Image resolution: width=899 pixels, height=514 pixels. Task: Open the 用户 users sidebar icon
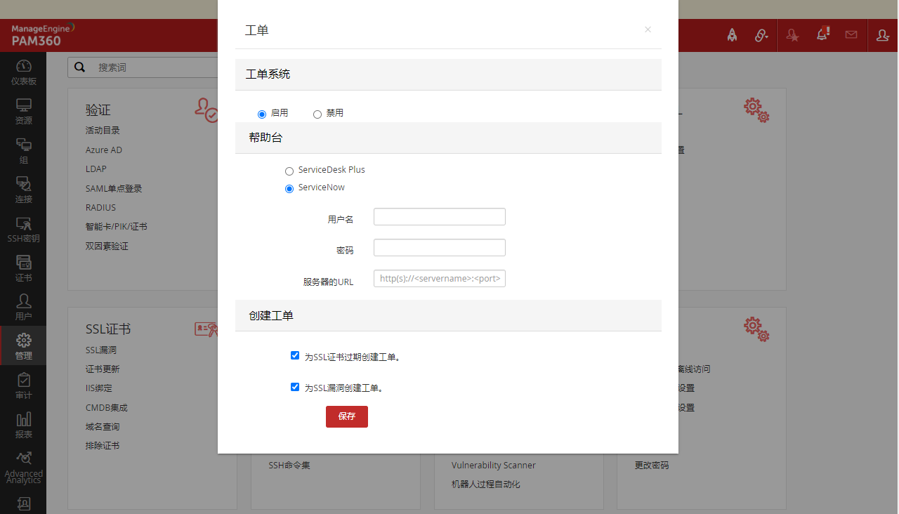[x=23, y=308]
